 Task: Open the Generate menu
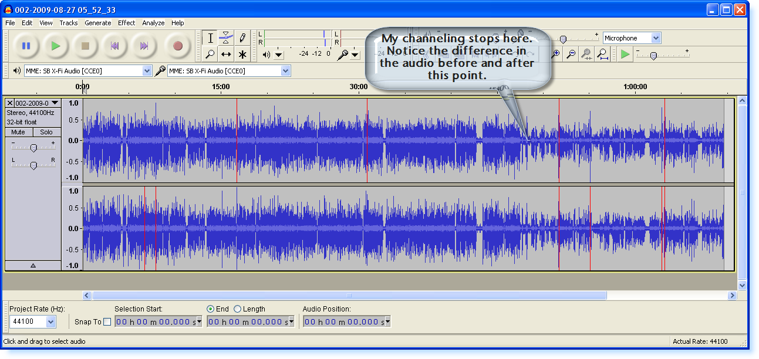[97, 23]
